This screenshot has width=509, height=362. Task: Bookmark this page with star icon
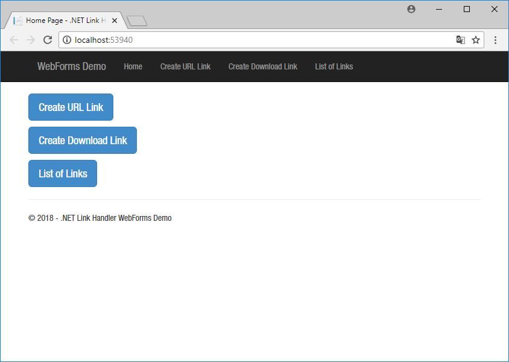pos(476,40)
